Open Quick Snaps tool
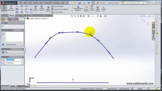The width and height of the screenshot is (162, 91). tap(92, 8)
